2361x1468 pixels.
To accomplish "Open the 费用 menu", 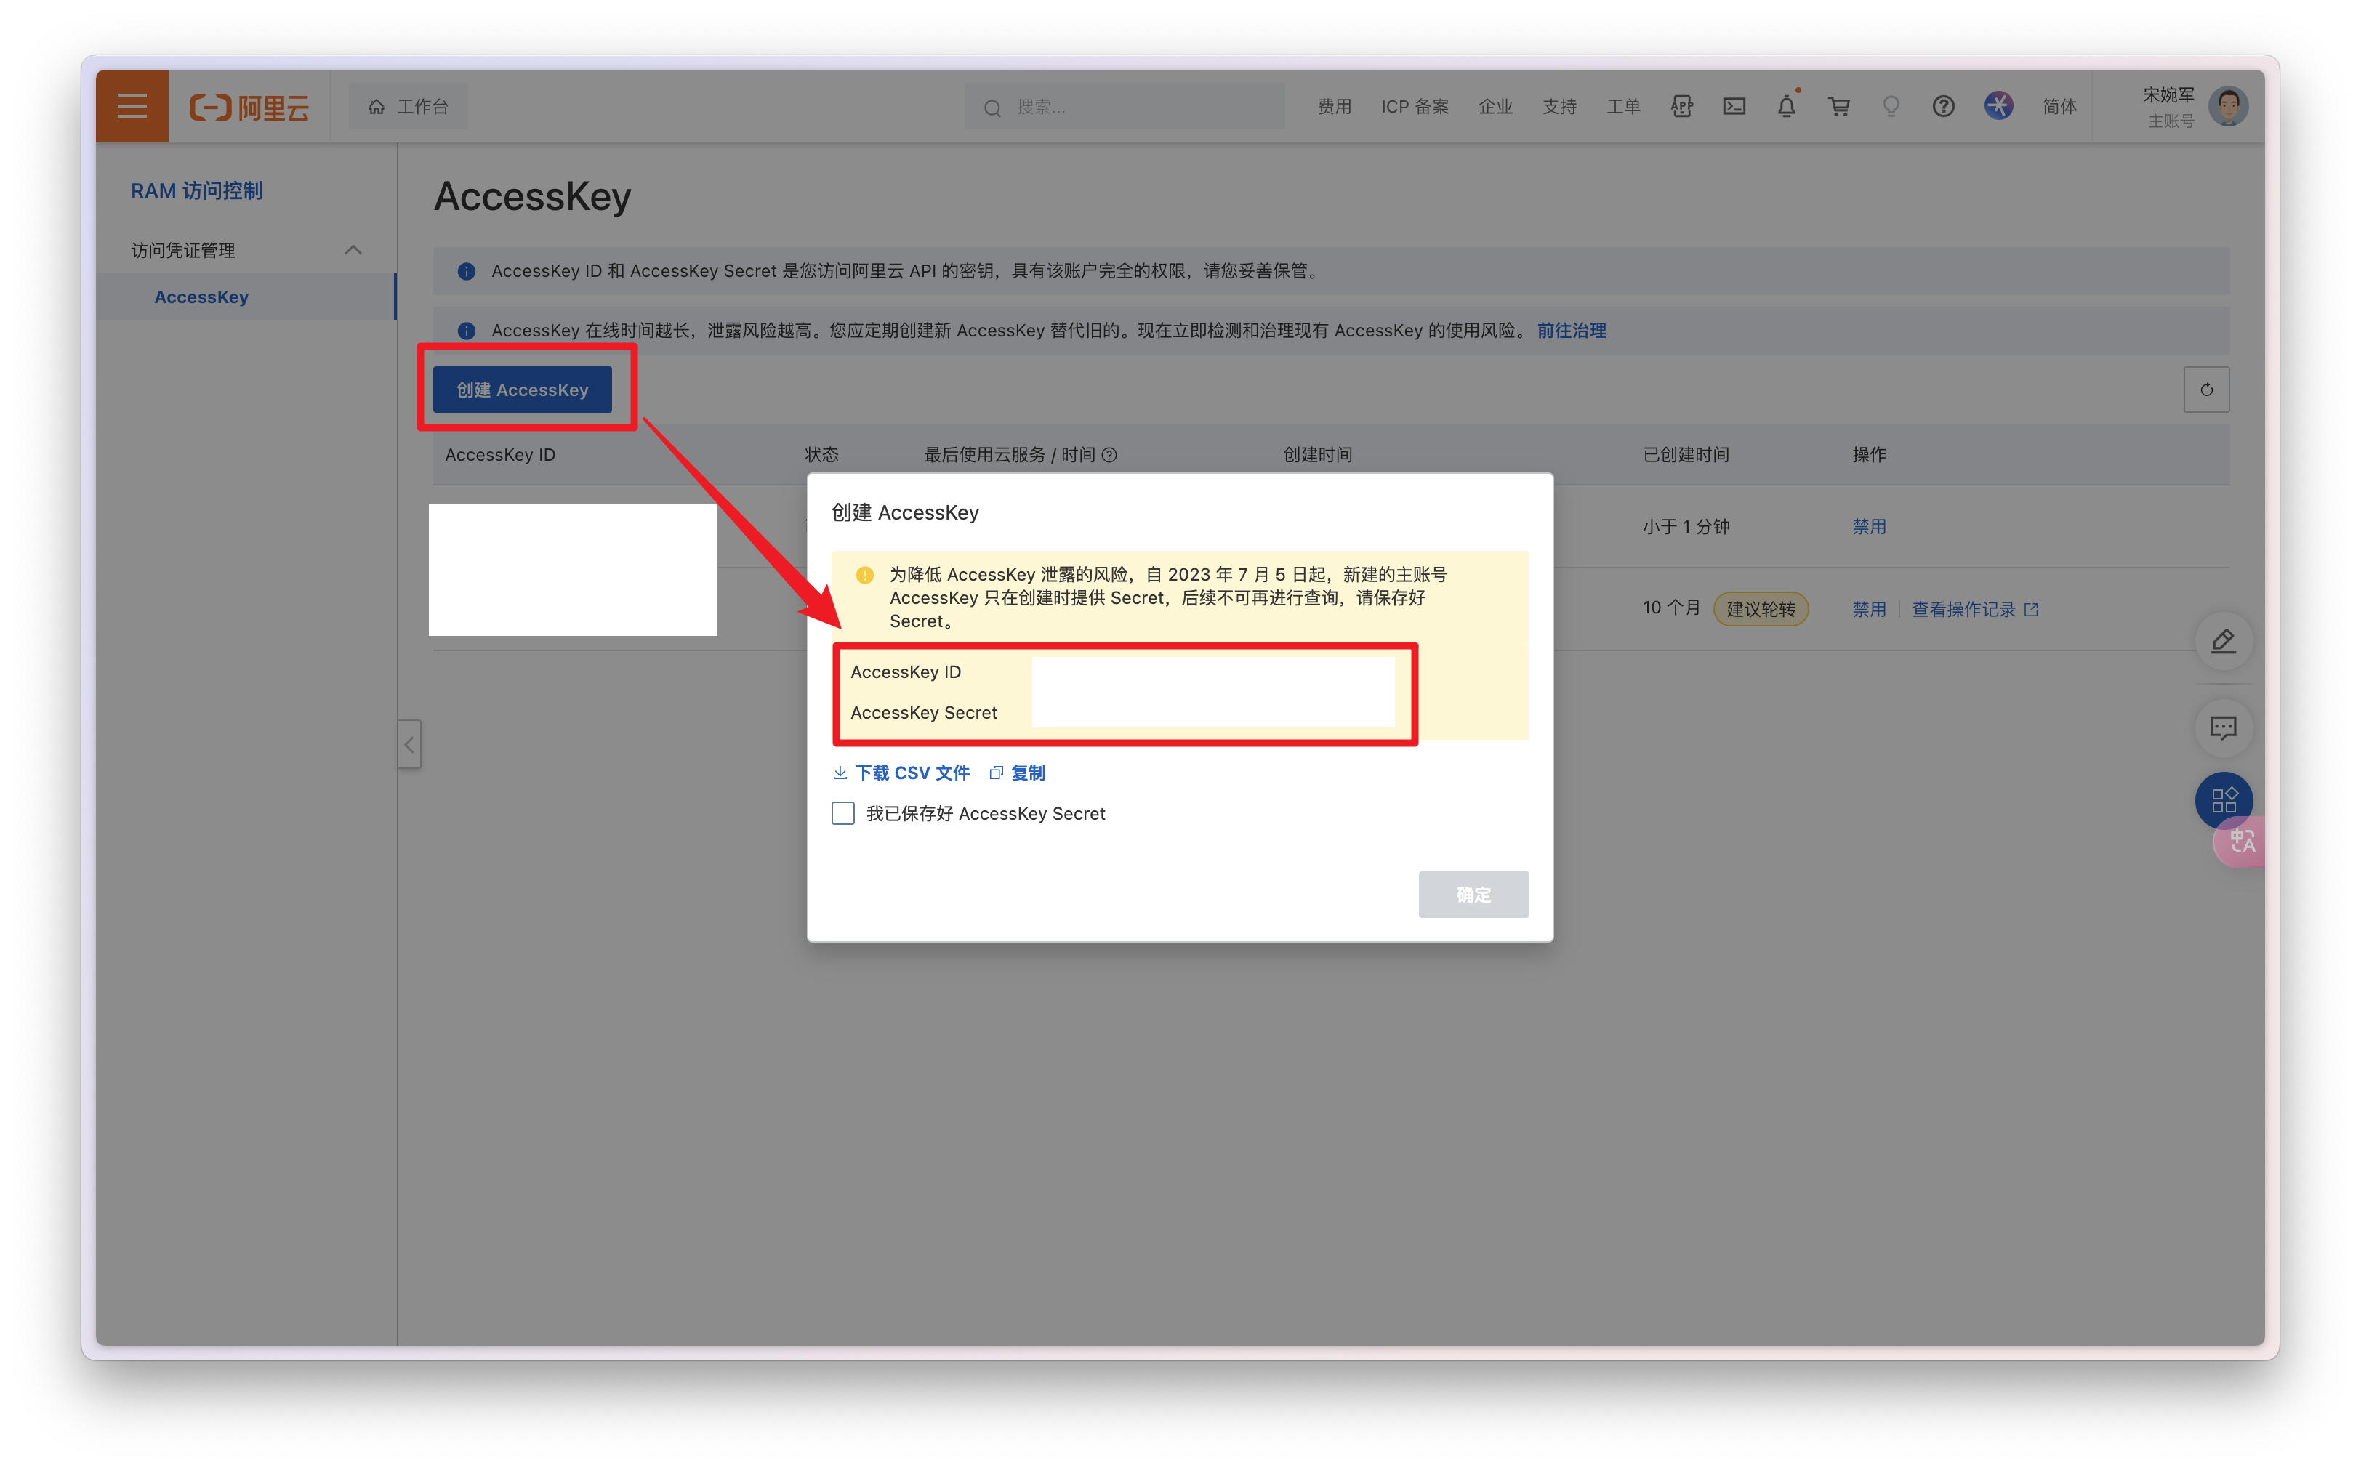I will (1335, 107).
